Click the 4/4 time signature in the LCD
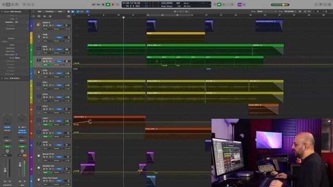The height and width of the screenshot is (187, 333). click(x=178, y=3)
